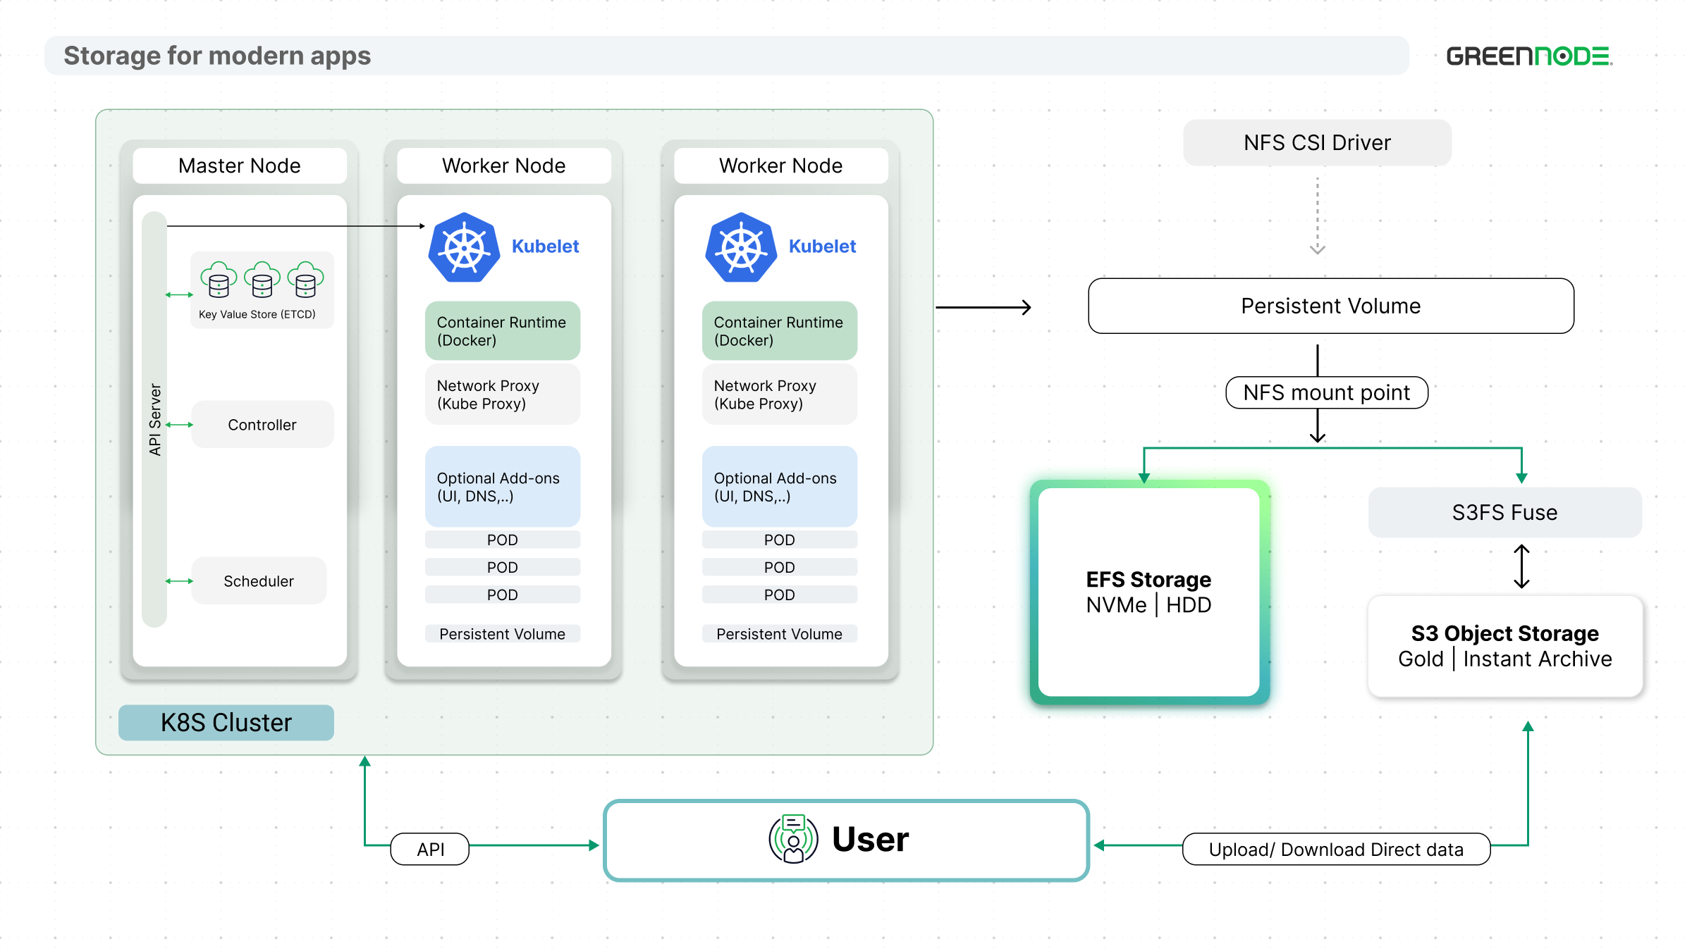Select the API label pill
The width and height of the screenshot is (1692, 951).
pos(430,849)
